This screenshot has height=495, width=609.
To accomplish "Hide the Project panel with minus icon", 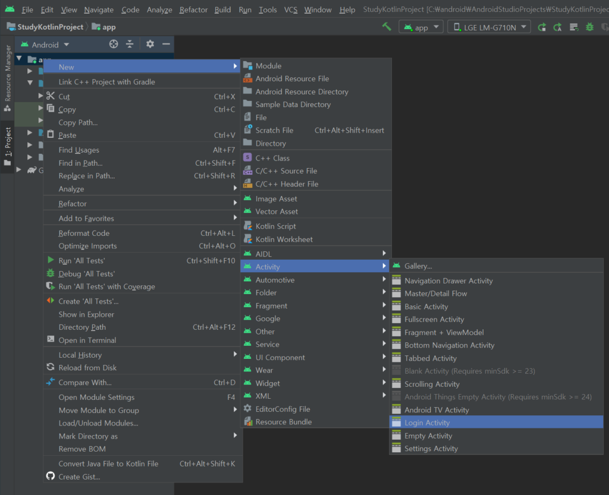I will click(167, 44).
